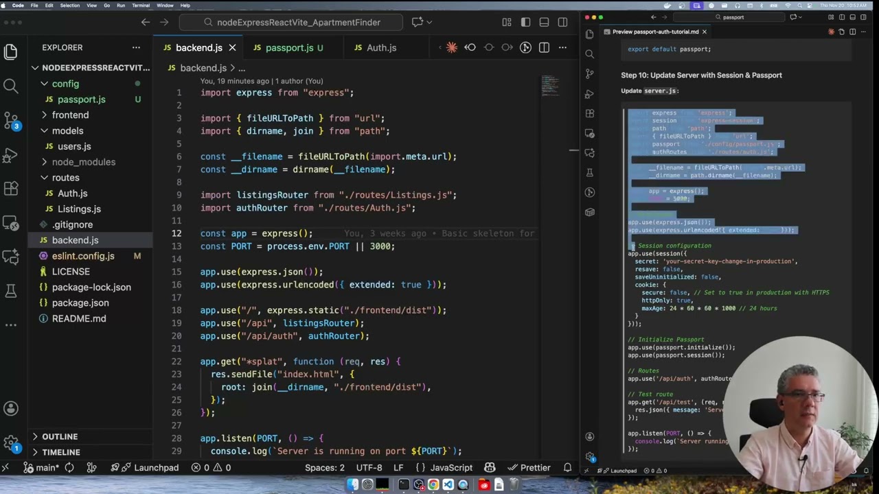Open Run and Debug view in main window
879x494 pixels.
pos(10,155)
